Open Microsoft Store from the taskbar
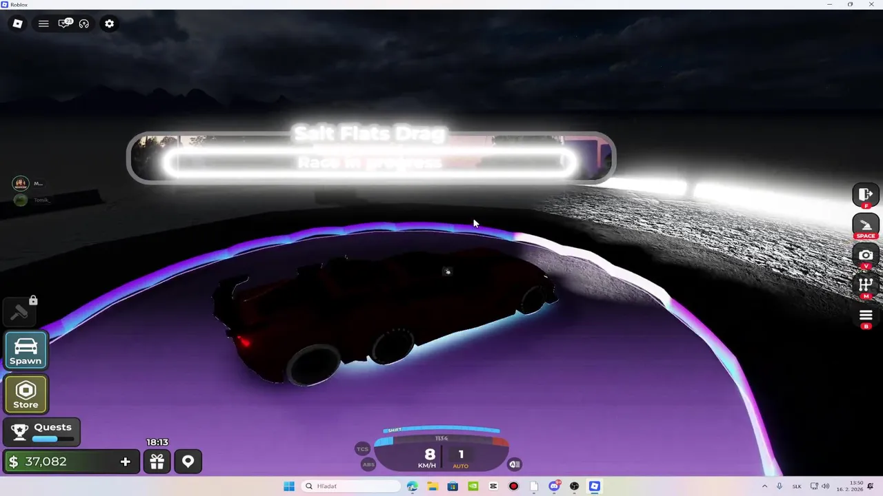883x496 pixels. (x=453, y=486)
